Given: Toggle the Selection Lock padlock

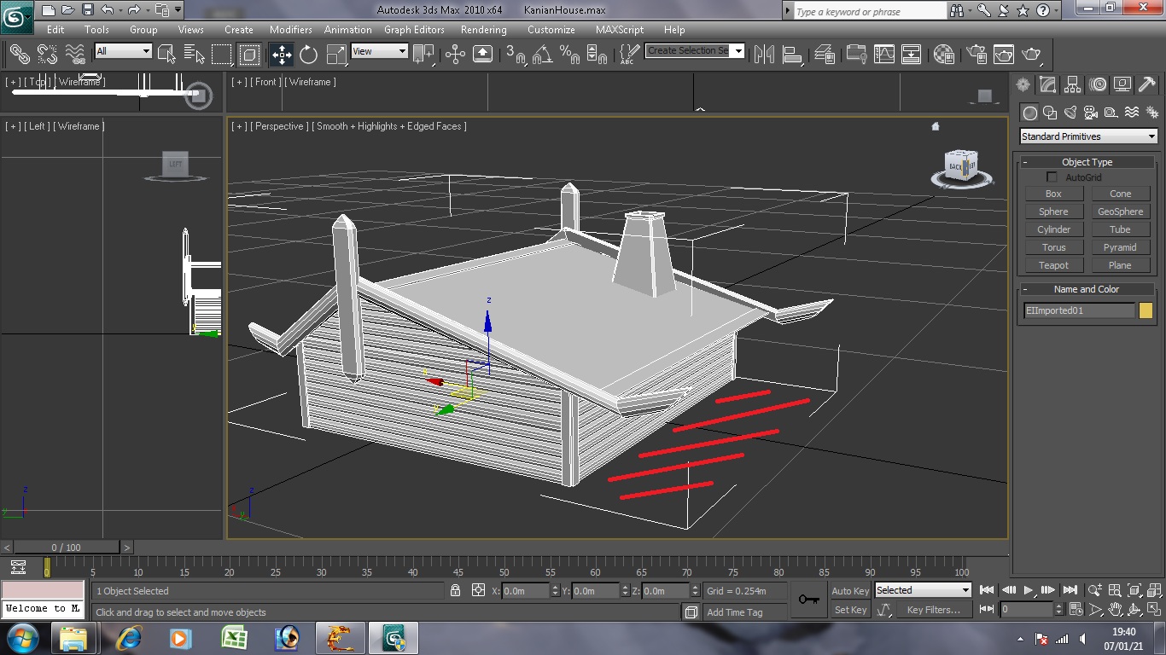Looking at the screenshot, I should coord(455,590).
